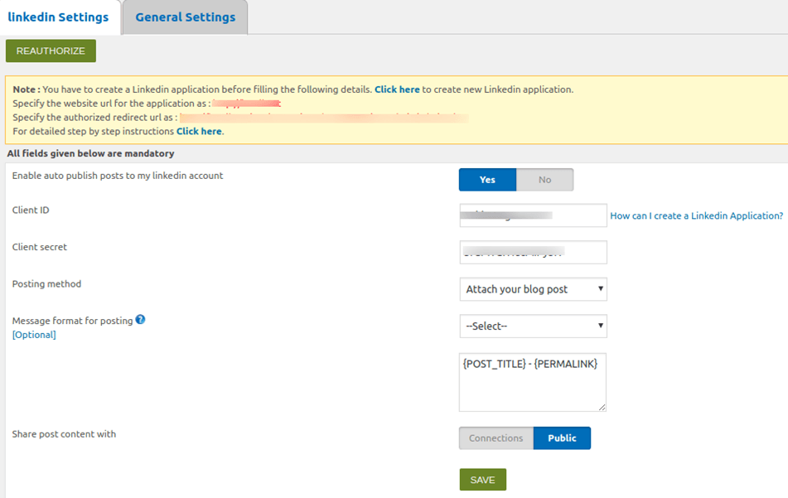Click the 'Client secret' label

[39, 247]
